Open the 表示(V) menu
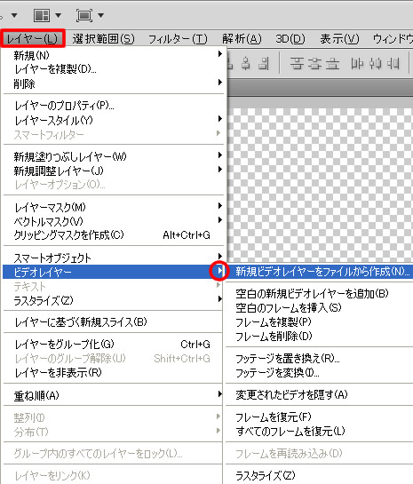This screenshot has height=484, width=413. coord(339,39)
